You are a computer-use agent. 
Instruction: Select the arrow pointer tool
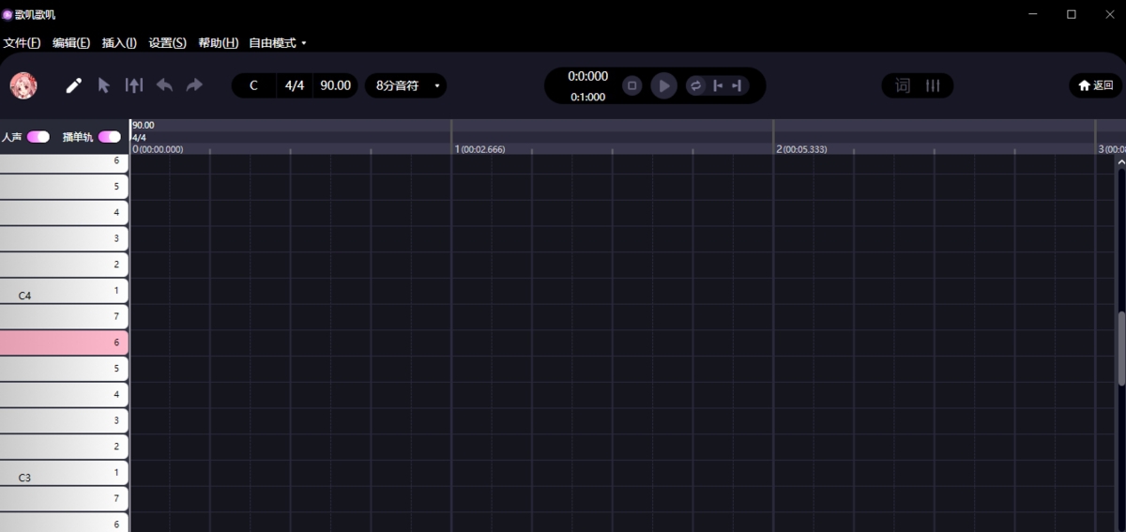click(103, 85)
